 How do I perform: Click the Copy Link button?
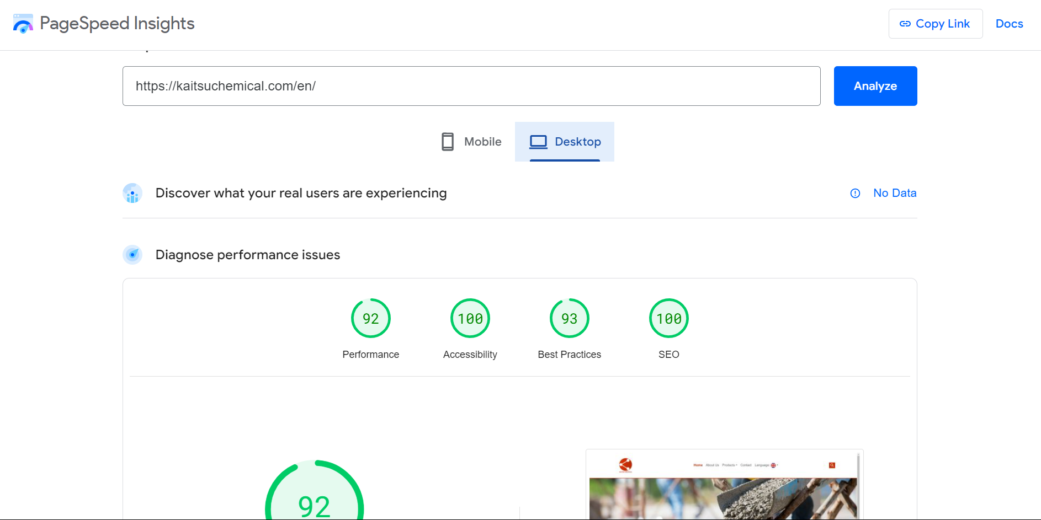(936, 24)
